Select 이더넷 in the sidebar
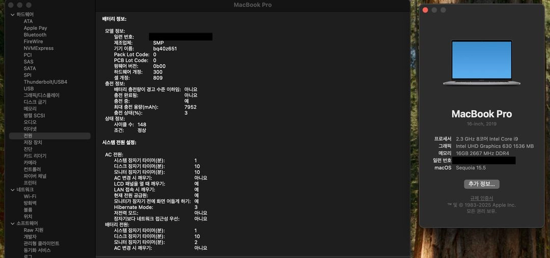 click(30, 129)
